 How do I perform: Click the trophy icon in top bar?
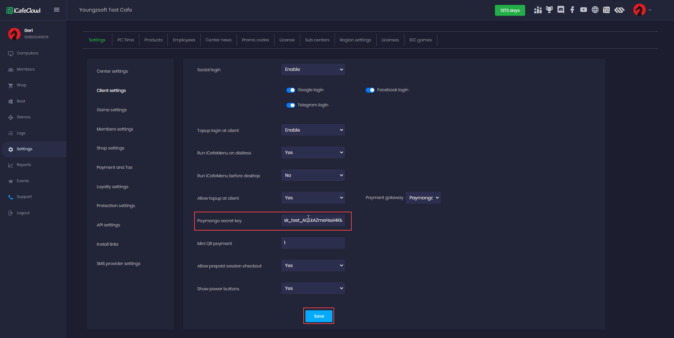tap(549, 10)
